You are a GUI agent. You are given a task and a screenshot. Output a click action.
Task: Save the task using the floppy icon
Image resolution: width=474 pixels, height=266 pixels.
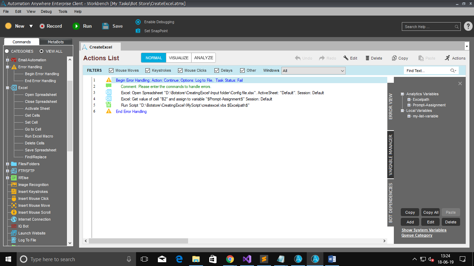point(105,26)
